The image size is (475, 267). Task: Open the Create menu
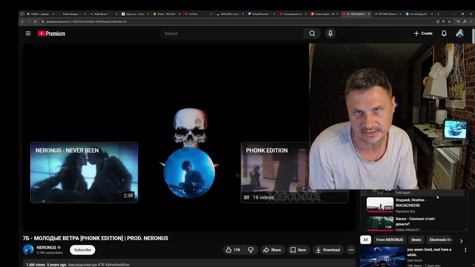pyautogui.click(x=423, y=33)
